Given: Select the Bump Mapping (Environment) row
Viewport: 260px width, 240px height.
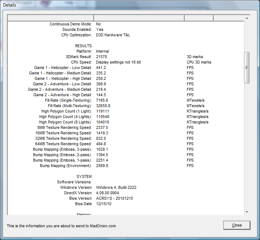Looking at the screenshot, I should pos(66,166).
